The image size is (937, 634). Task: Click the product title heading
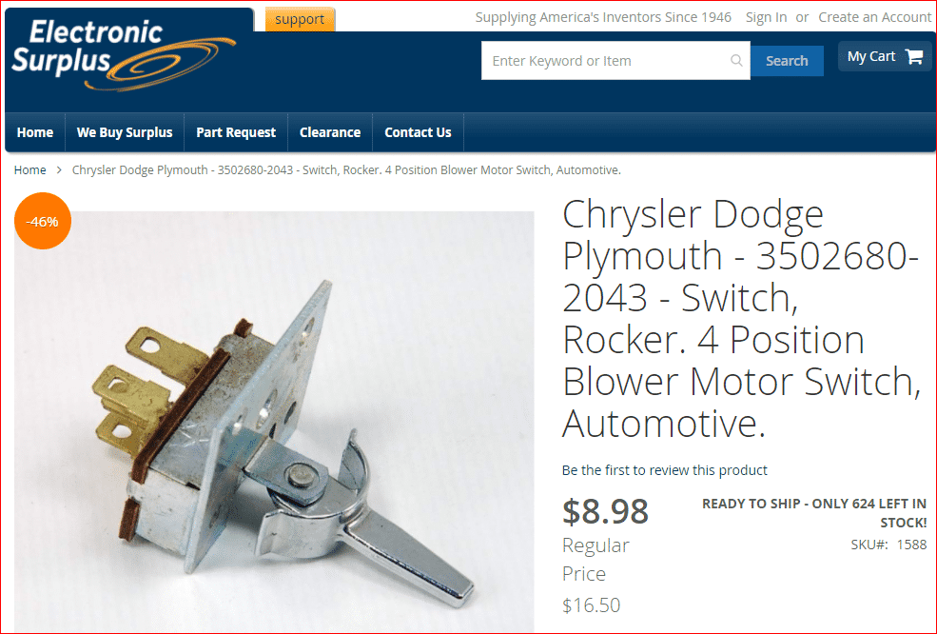[741, 318]
